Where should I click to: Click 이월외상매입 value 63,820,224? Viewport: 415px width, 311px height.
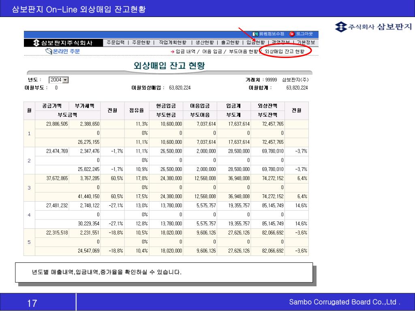tap(180, 88)
